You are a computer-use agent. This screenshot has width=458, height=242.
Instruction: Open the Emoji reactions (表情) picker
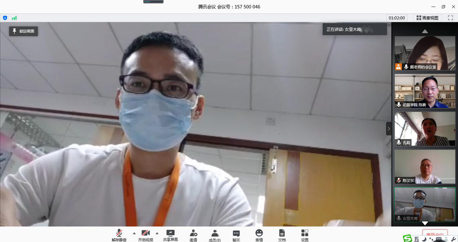coord(259,234)
